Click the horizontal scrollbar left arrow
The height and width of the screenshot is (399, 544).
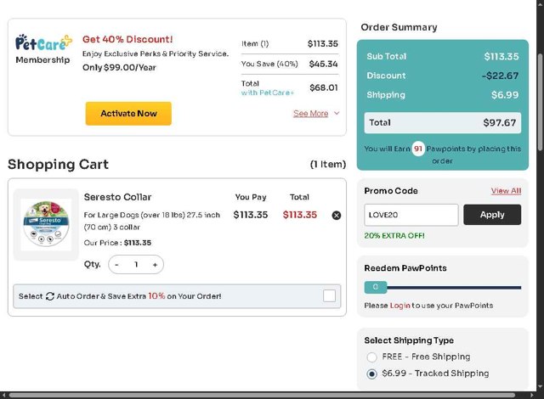click(x=3, y=396)
